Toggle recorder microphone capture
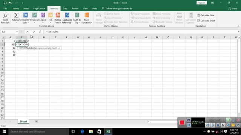241x135 pixels. click(x=213, y=125)
